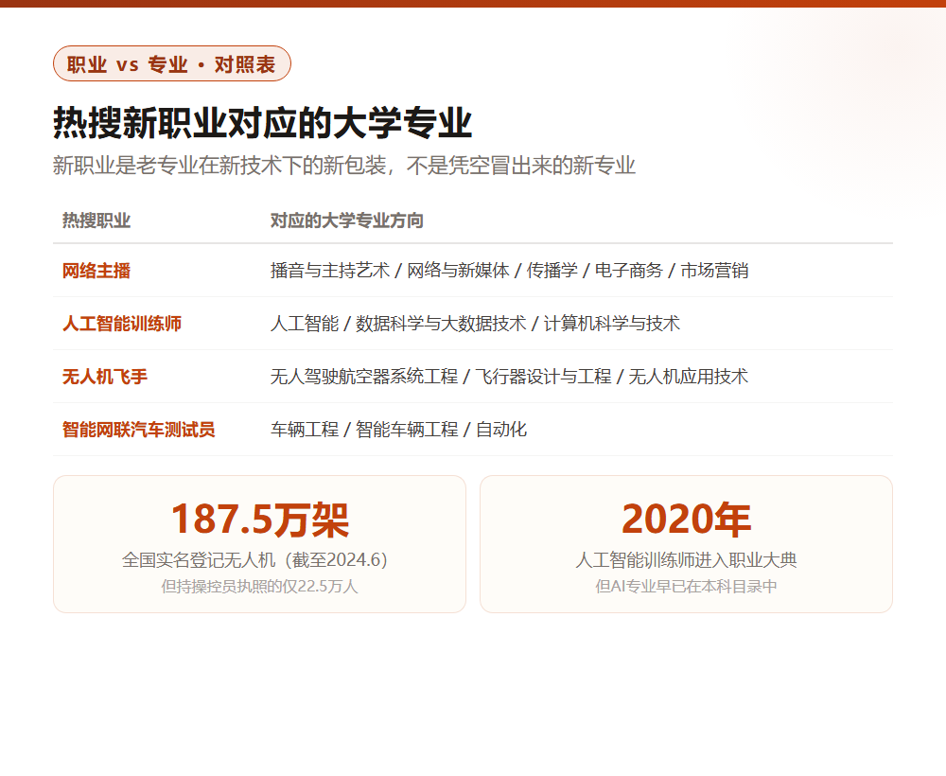Select the 智能网联汽车测试员 row label
946x776 pixels.
(x=139, y=430)
